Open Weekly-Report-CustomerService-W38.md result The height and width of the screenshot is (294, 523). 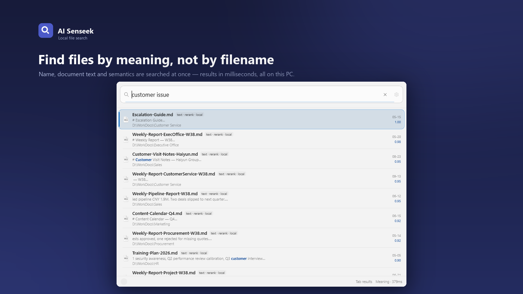[261, 179]
